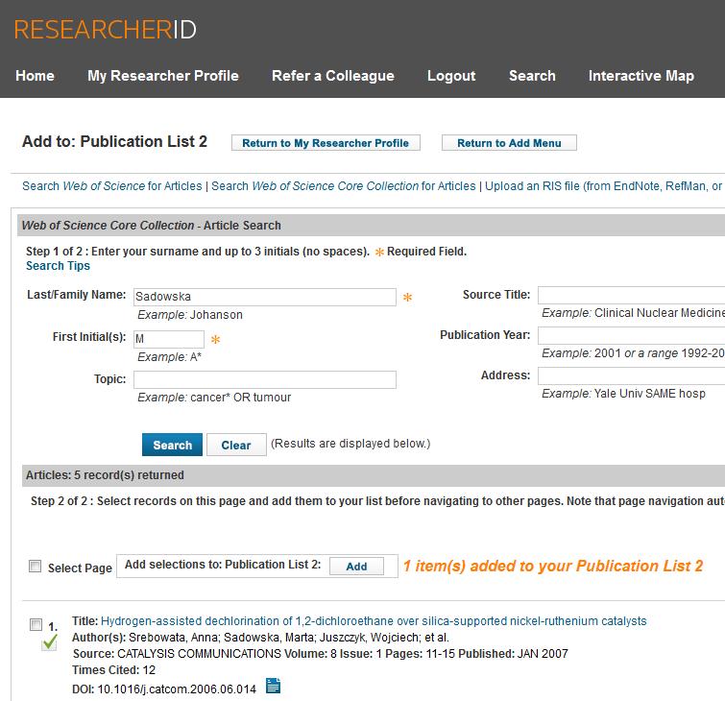Focus the Last/Family Name field
Screen dimensions: 725x701
[265, 297]
